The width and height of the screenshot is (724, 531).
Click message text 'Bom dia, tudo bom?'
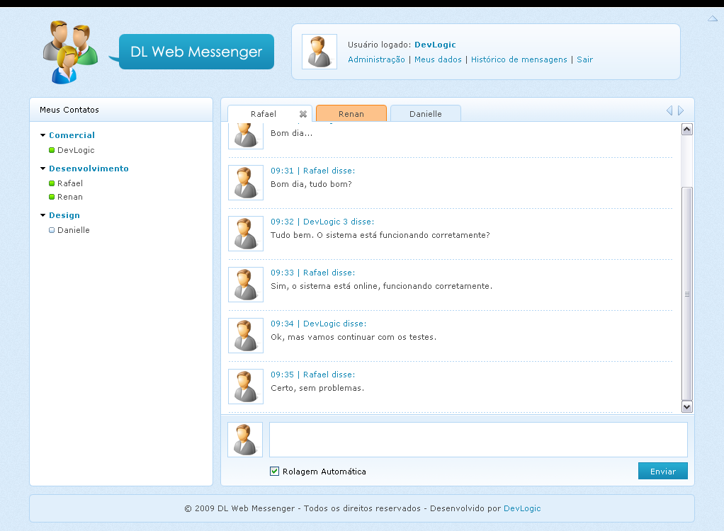coord(311,184)
